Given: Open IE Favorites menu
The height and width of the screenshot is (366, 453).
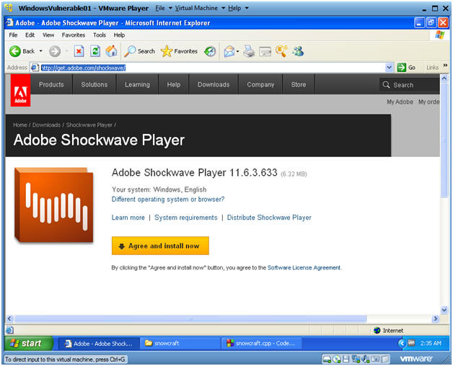Looking at the screenshot, I should pos(74,35).
